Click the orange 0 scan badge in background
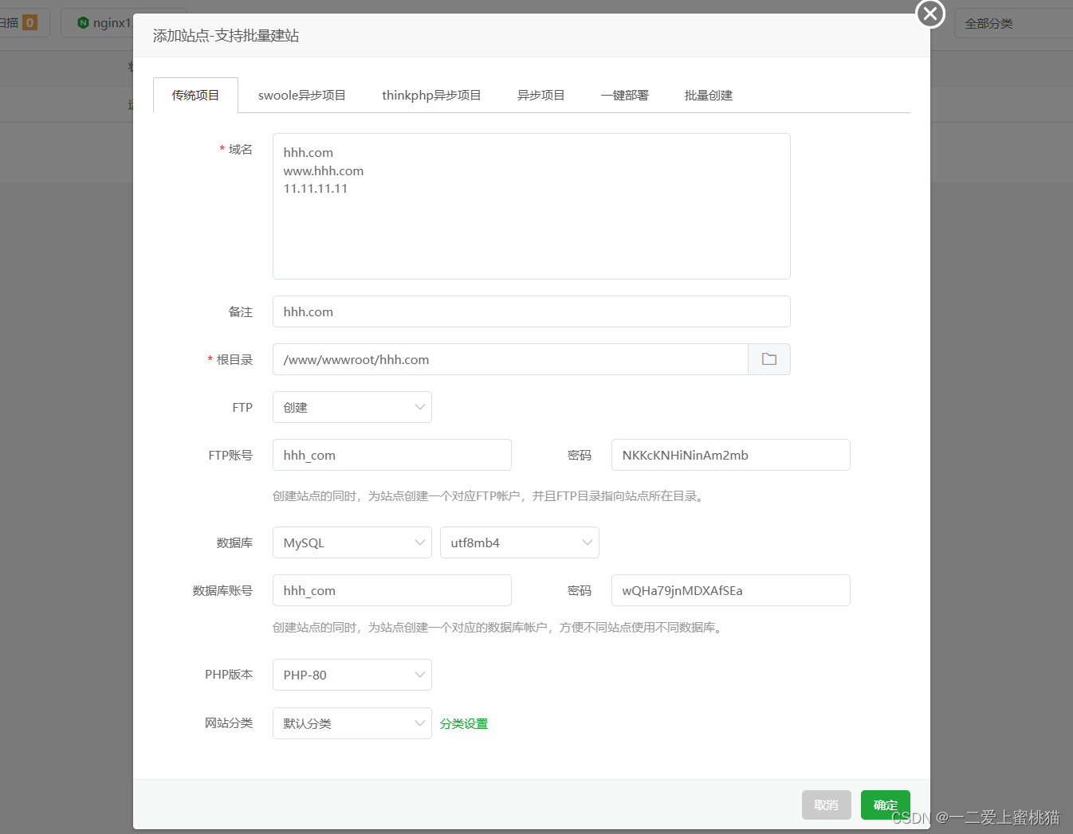 pyautogui.click(x=29, y=22)
